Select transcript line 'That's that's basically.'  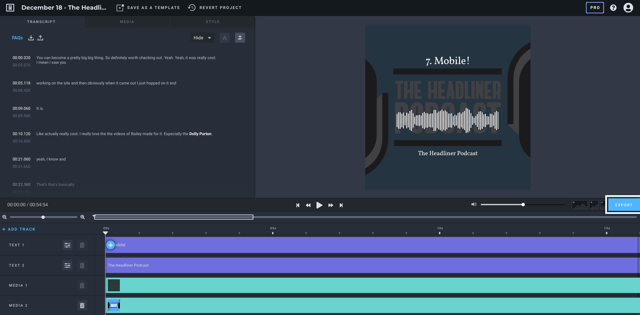pyautogui.click(x=55, y=185)
